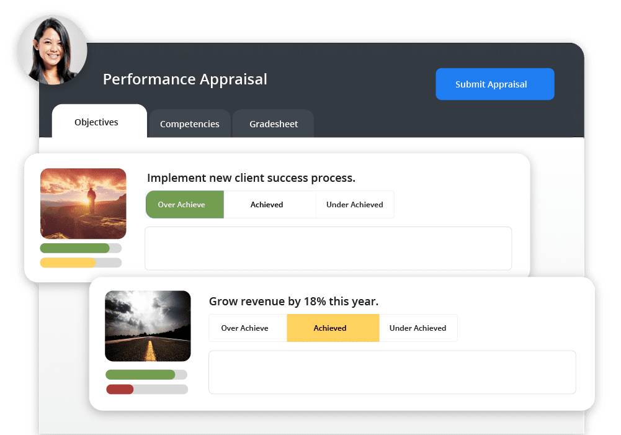This screenshot has width=621, height=435.
Task: Select Over Achieve for client success process
Action: [184, 204]
